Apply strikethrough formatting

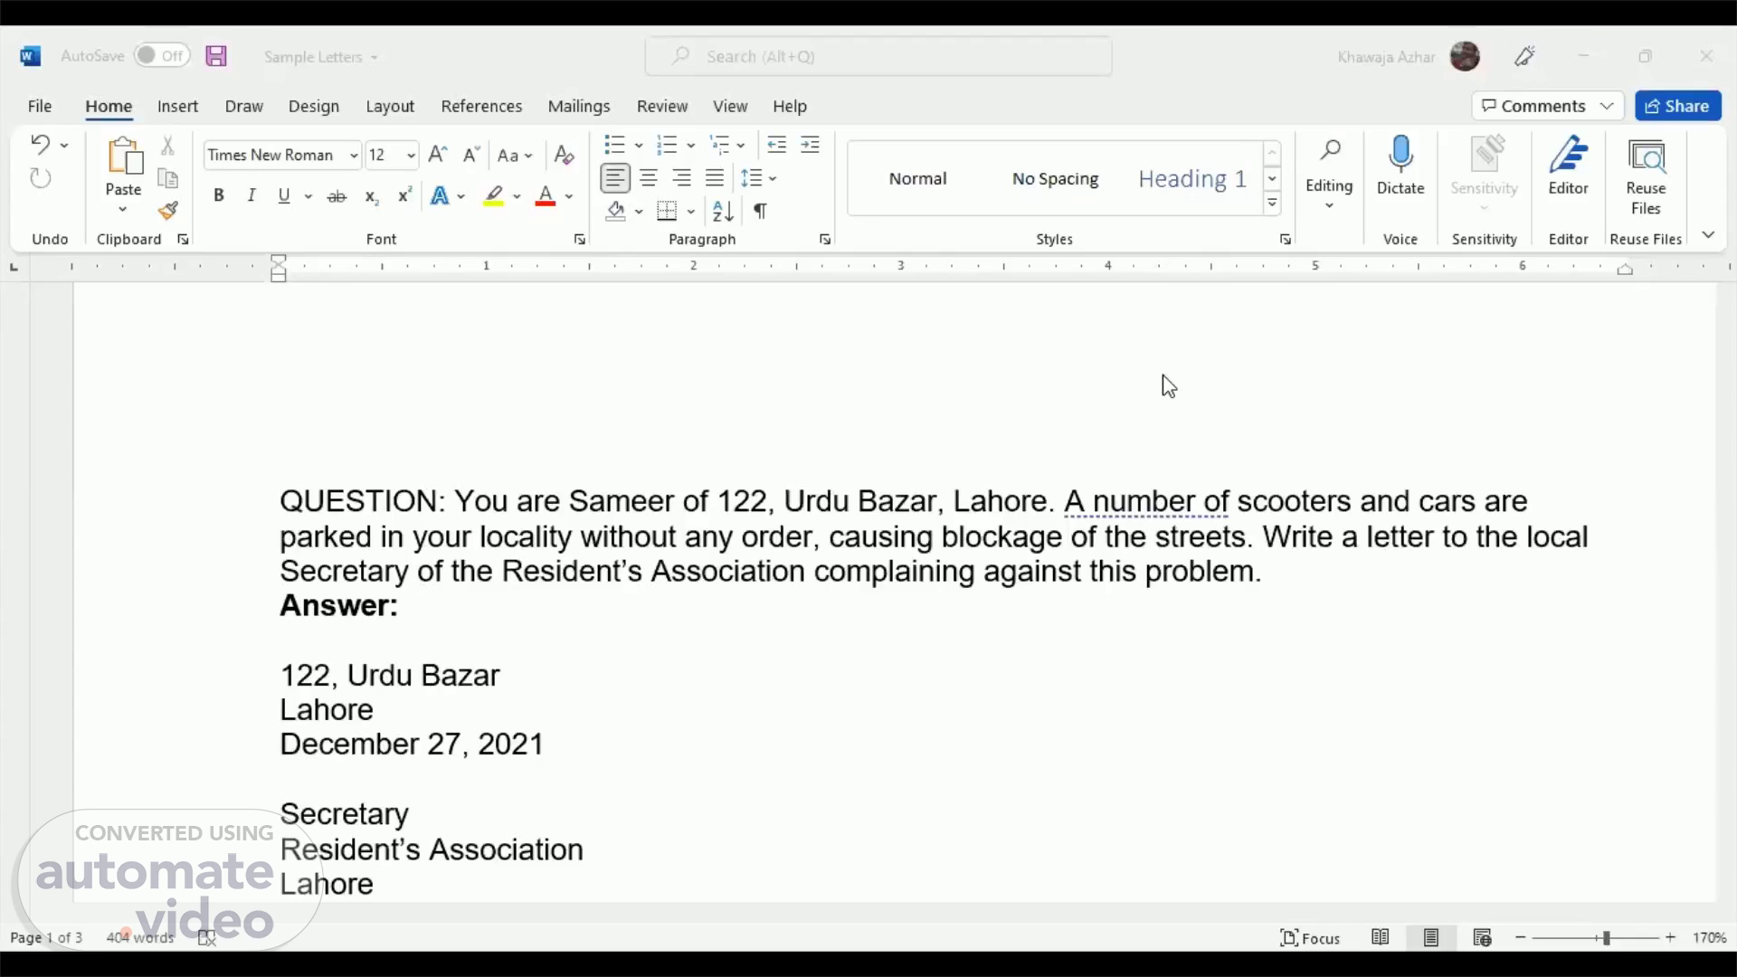(x=337, y=195)
